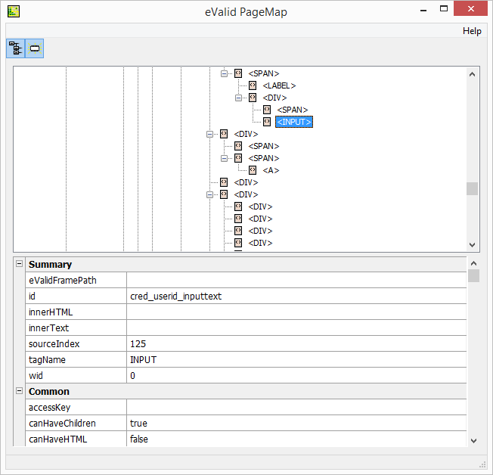The width and height of the screenshot is (493, 475).
Task: Collapse the <DIV> node holding two <SPAN> children
Action: (x=209, y=135)
